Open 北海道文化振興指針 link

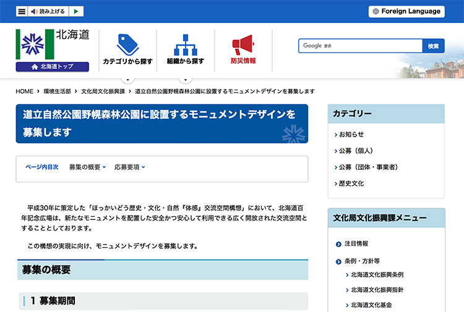click(x=377, y=290)
